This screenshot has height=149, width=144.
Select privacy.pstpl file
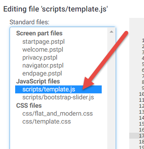40,58
